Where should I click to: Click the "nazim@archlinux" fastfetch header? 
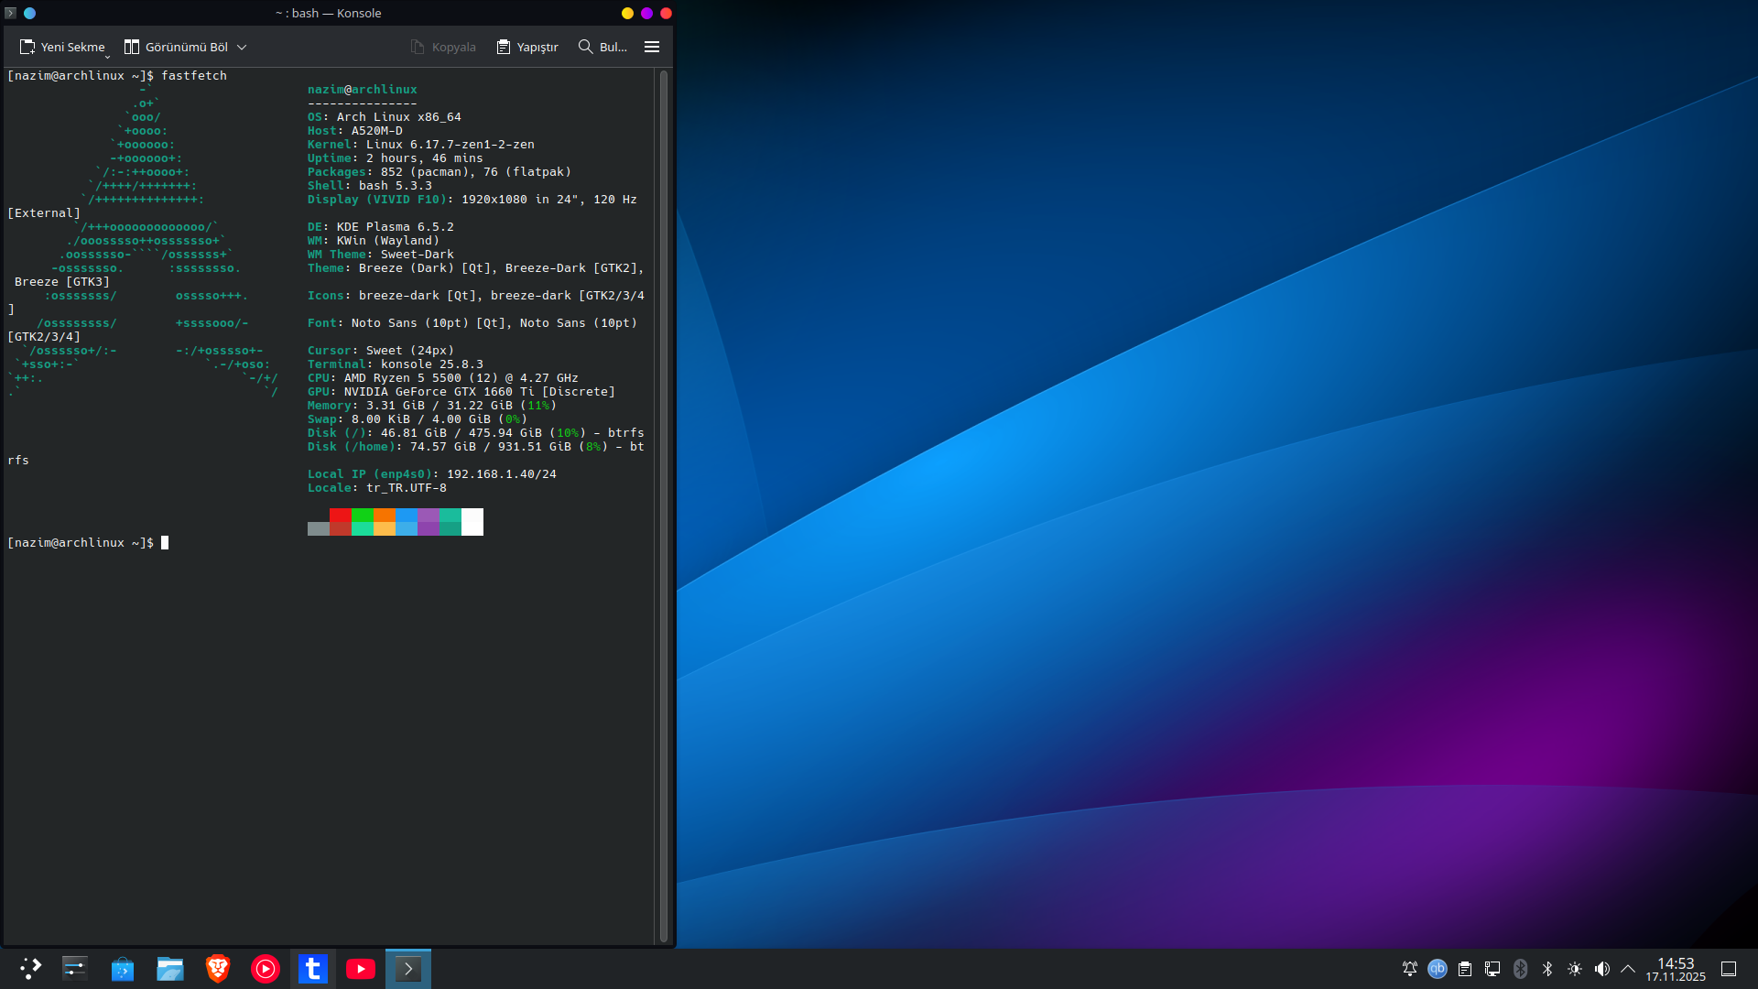pos(363,90)
